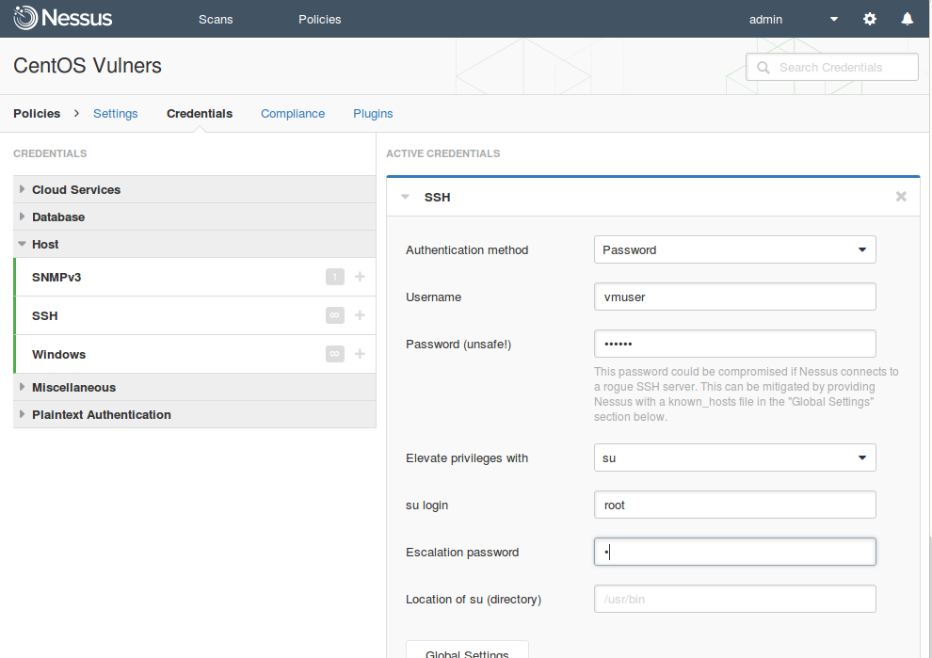Click the ACTIVE CREDENTIALS heading
Viewport: 932px width, 658px height.
(x=442, y=153)
